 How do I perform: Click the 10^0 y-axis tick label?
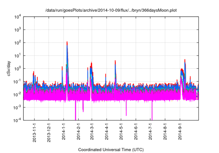pyautogui.click(x=17, y=68)
